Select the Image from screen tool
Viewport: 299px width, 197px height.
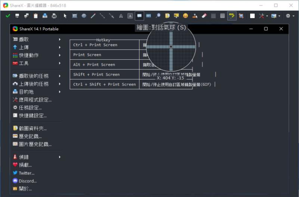tap(176, 16)
